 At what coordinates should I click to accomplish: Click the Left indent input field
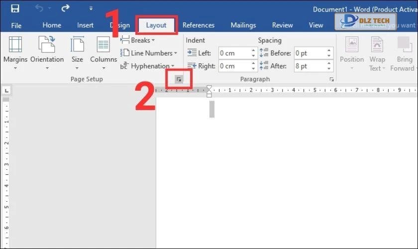(234, 53)
